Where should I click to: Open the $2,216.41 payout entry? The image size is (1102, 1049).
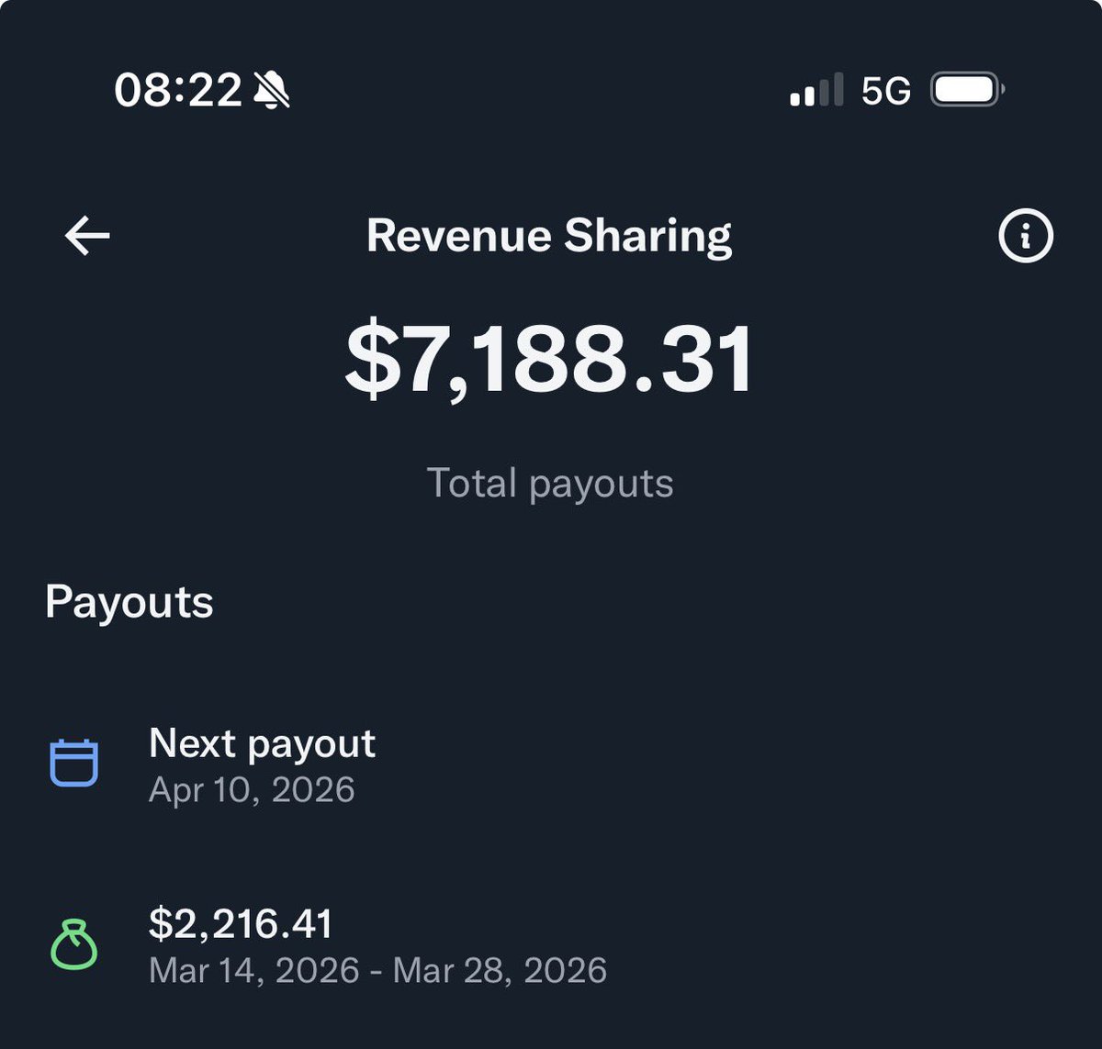551,945
